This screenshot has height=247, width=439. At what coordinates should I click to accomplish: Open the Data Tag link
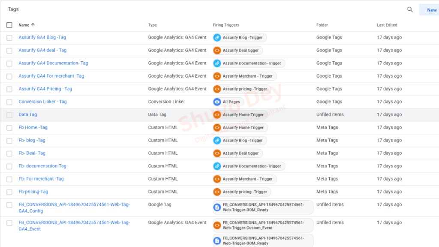(x=28, y=114)
